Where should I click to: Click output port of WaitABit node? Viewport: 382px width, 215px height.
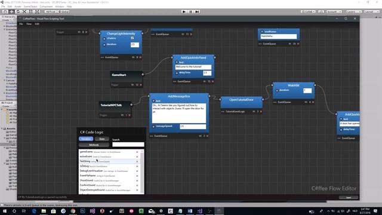point(315,85)
